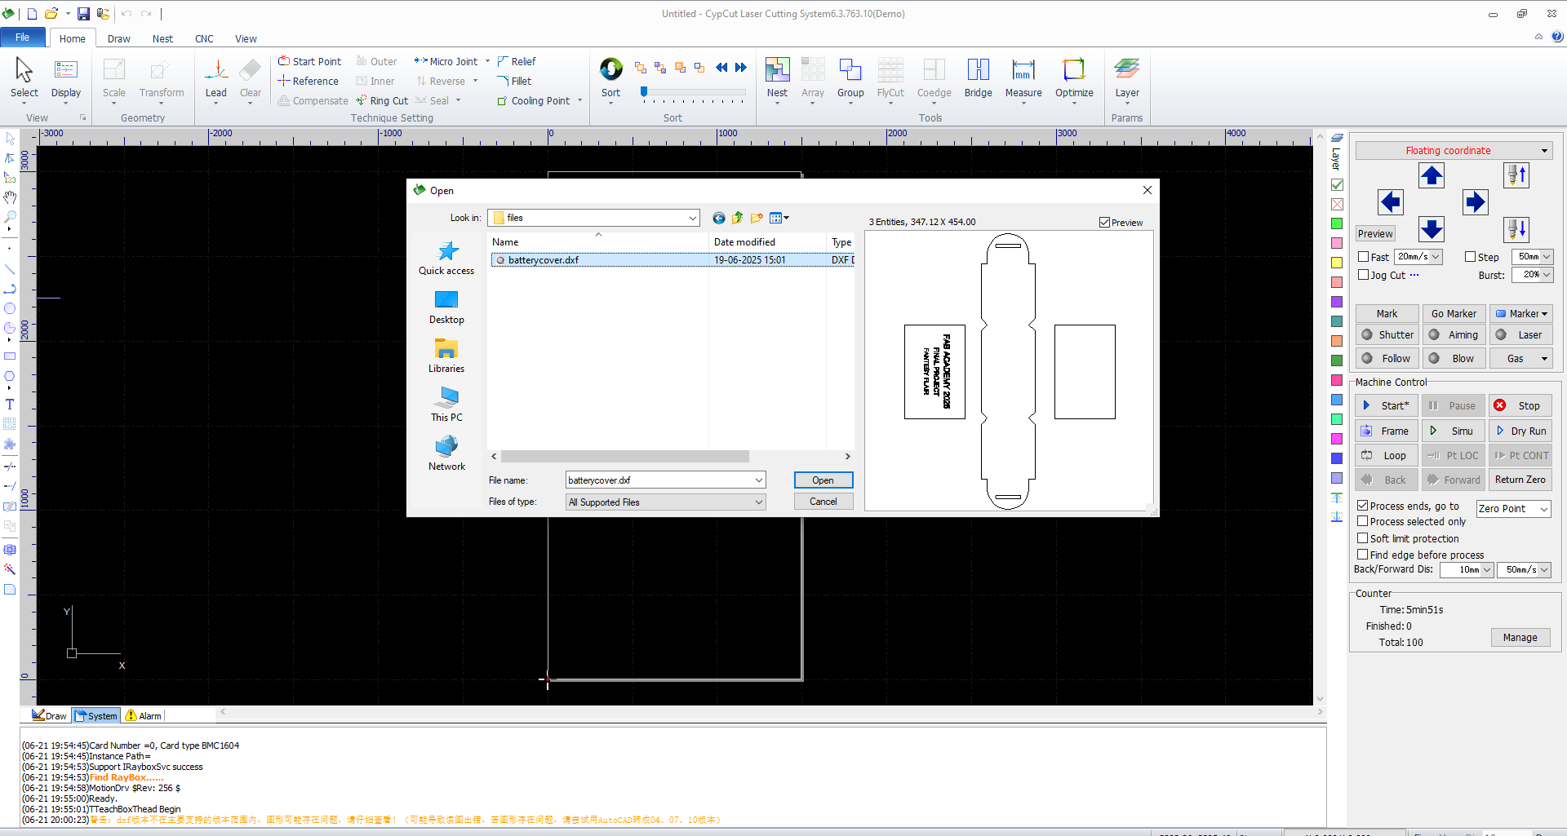Open the Burst 20% dropdown
Screen dimensions: 1567x836
1546,275
